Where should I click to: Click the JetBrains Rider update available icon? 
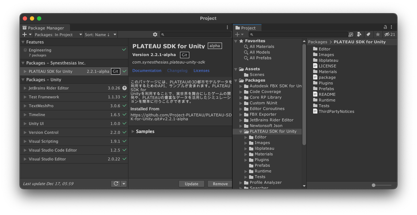125,88
